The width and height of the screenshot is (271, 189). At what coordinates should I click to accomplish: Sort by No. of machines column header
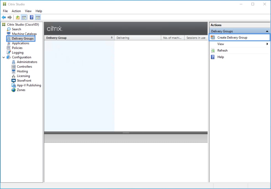172,38
